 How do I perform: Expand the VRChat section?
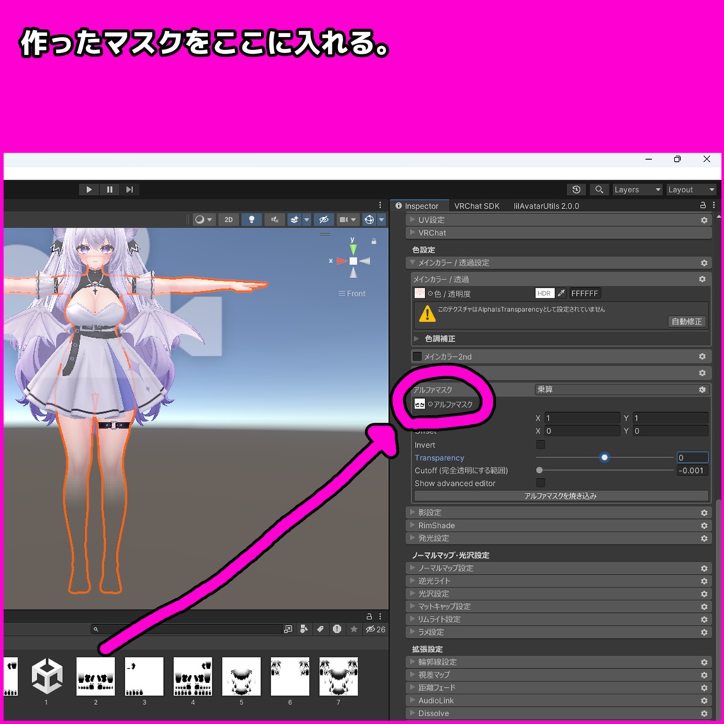coord(559,233)
